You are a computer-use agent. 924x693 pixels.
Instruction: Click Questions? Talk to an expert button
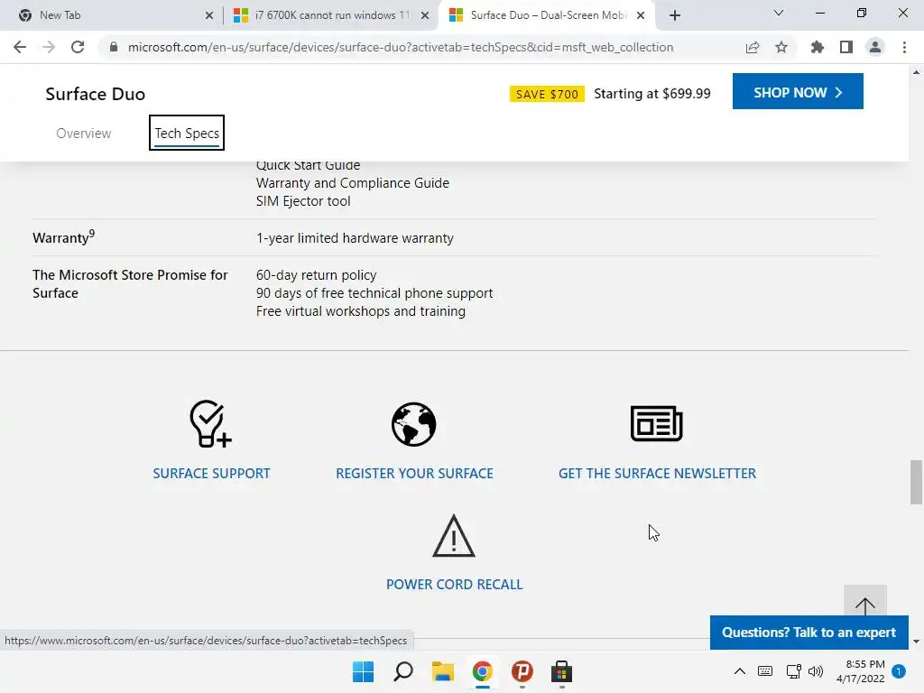tap(809, 633)
